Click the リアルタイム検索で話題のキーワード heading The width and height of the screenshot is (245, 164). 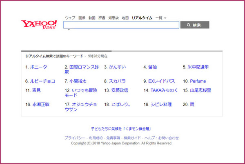pyautogui.click(x=54, y=56)
